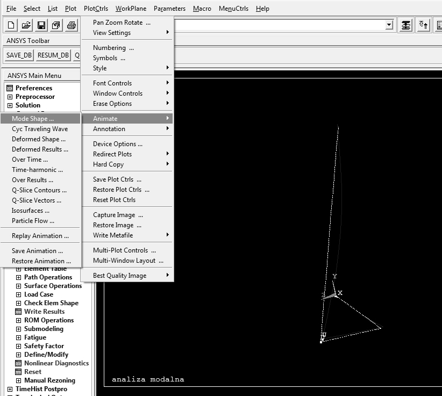This screenshot has height=396, width=442.
Task: Expand the Path Operations node
Action: [x=18, y=277]
